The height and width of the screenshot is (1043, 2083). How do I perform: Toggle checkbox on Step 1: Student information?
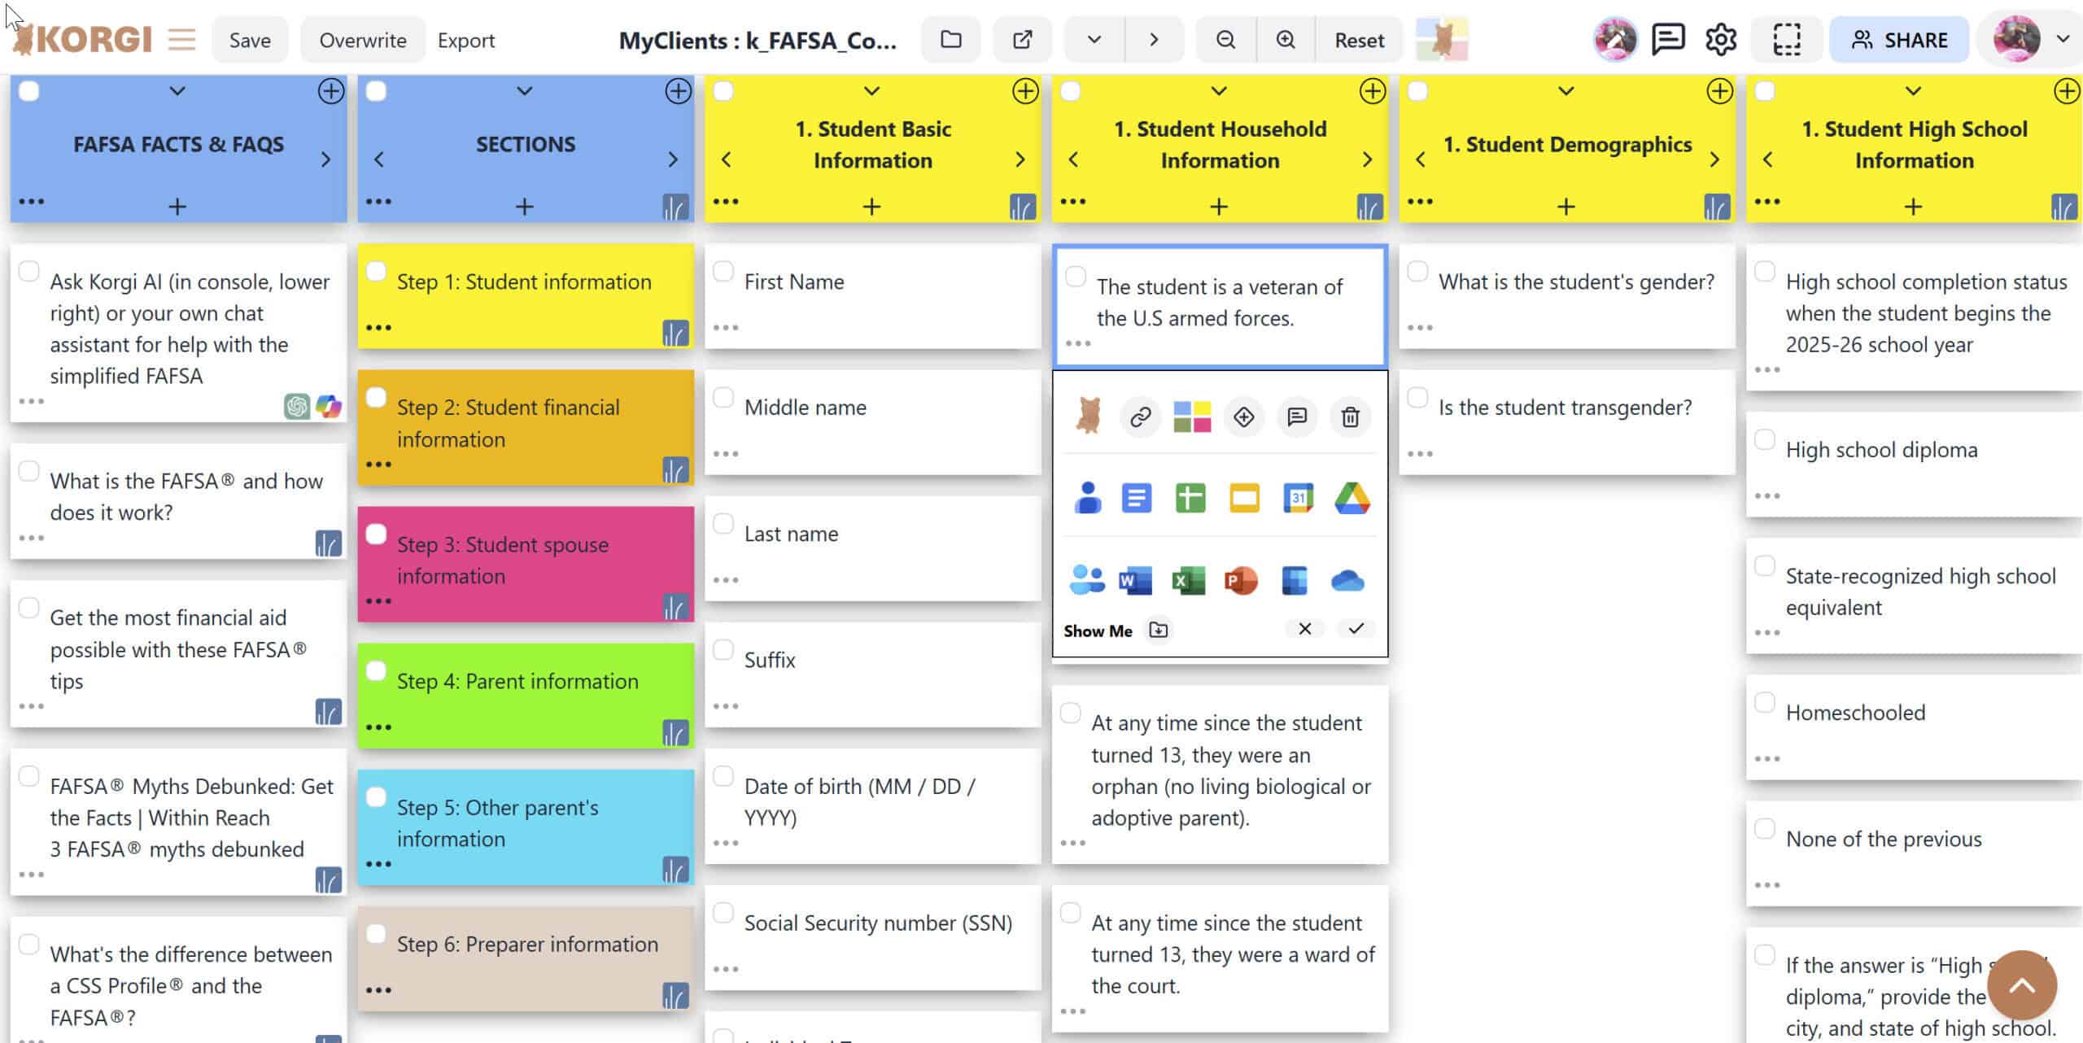tap(376, 271)
